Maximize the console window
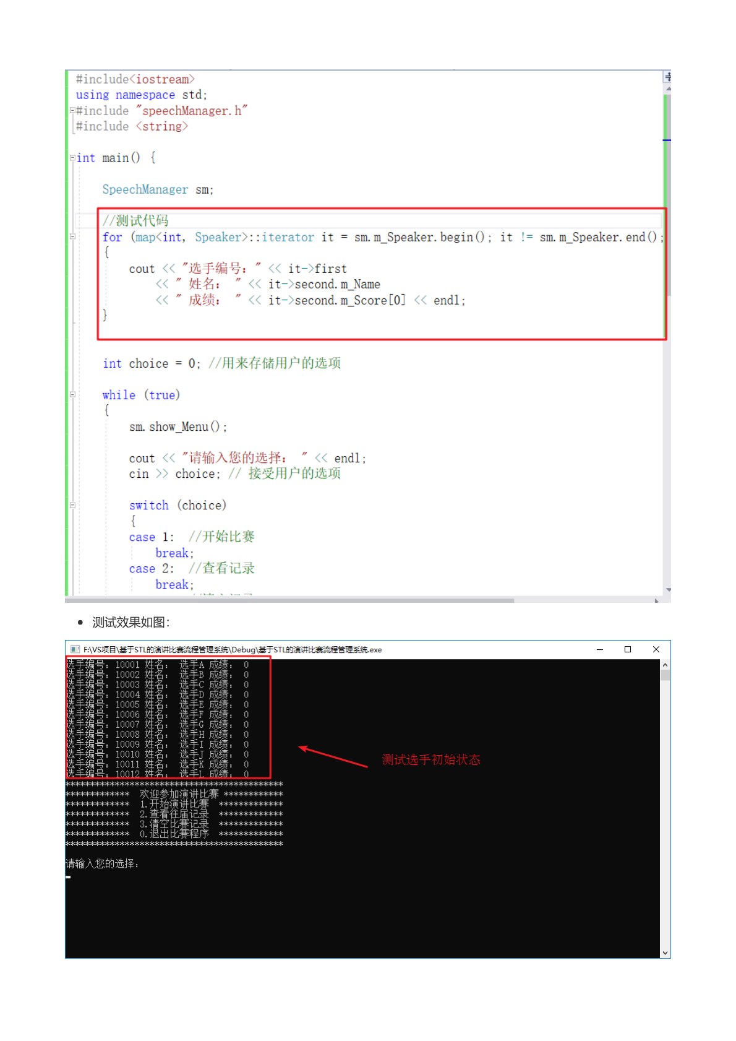Viewport: 736px width, 1041px height. click(x=628, y=649)
